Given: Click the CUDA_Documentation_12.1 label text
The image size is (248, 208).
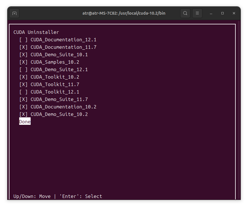Looking at the screenshot, I should click(x=63, y=40).
